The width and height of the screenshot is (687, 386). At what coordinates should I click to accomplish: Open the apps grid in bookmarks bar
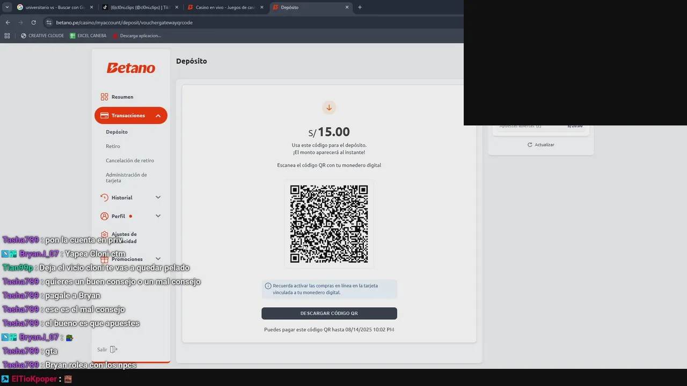7,36
